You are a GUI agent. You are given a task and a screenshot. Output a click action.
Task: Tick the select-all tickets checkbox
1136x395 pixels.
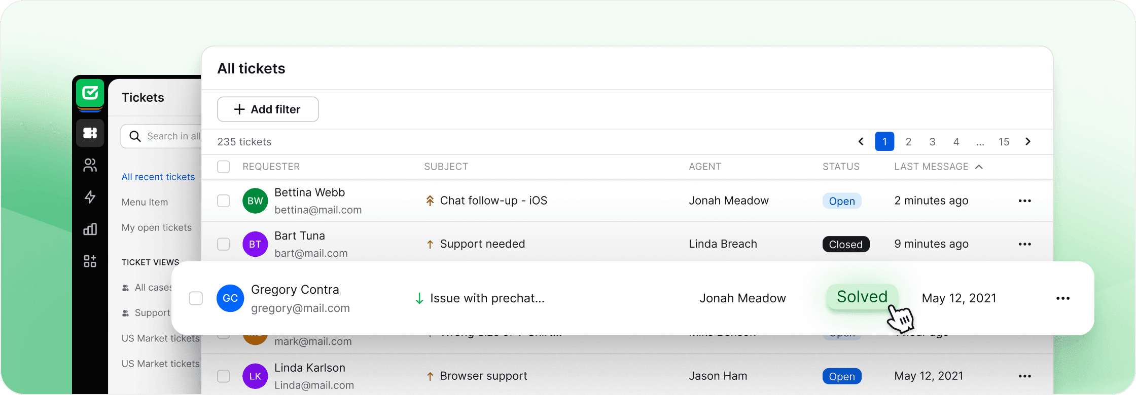tap(224, 167)
